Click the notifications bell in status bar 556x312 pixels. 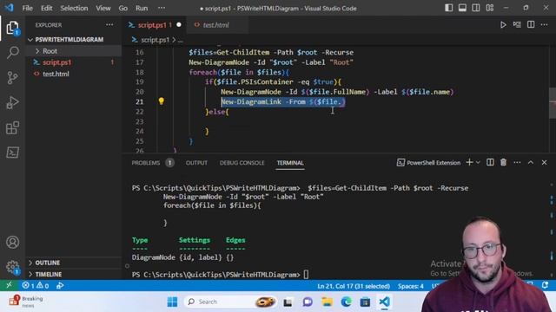(546, 285)
